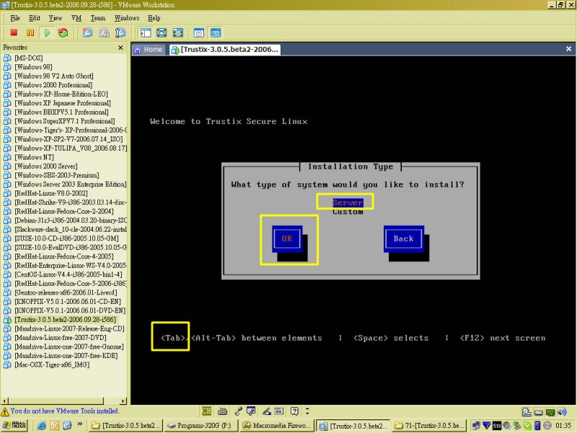Open the View menu
The width and height of the screenshot is (577, 433).
[x=56, y=17]
